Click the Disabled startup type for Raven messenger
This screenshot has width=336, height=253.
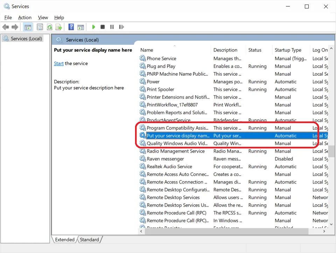284,159
